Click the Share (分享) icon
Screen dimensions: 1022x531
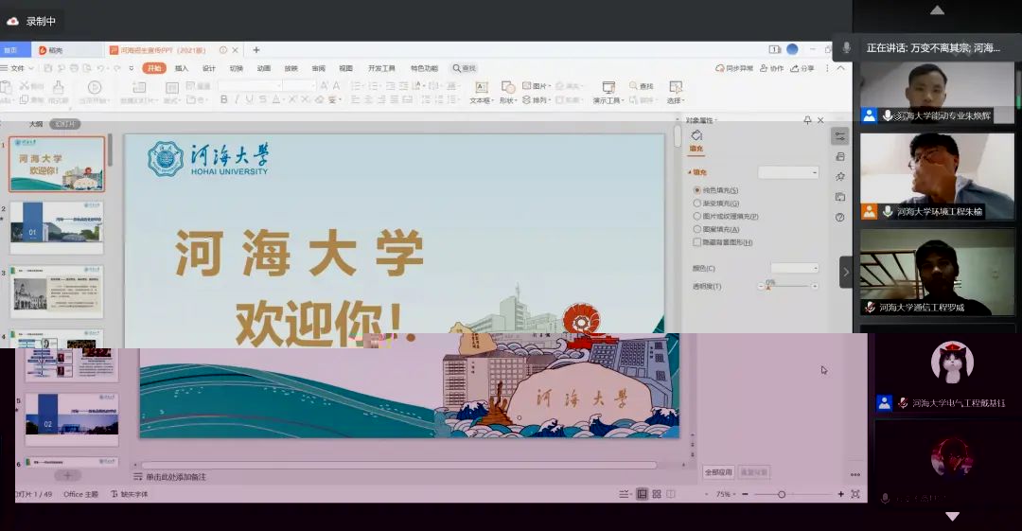[x=802, y=68]
